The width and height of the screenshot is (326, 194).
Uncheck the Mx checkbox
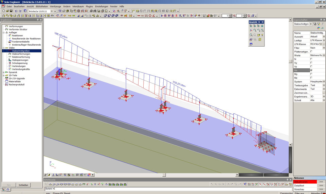tap(311, 70)
